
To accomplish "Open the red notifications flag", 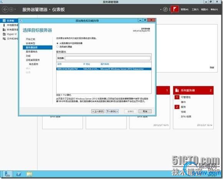I will click(175, 10).
